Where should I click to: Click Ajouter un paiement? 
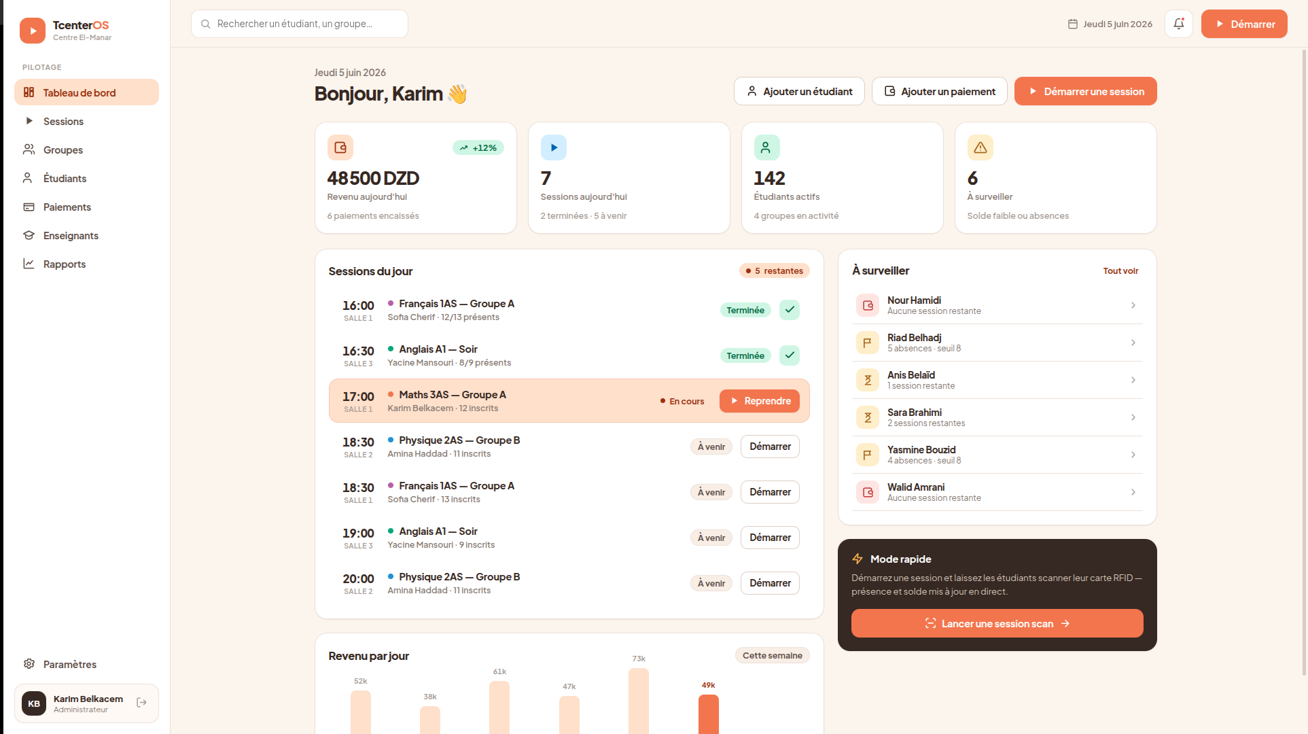[x=939, y=91]
